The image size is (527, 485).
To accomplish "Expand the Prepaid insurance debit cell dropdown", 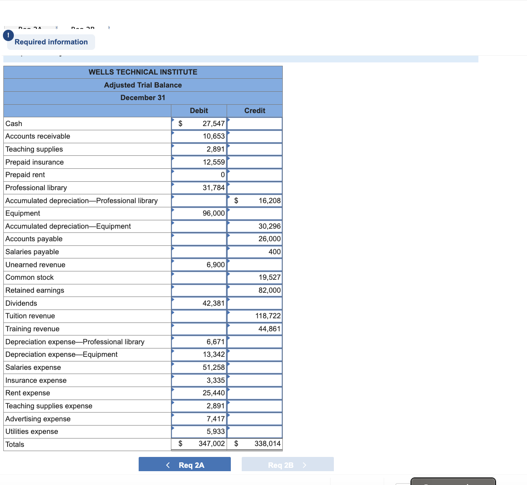I will pos(173,159).
